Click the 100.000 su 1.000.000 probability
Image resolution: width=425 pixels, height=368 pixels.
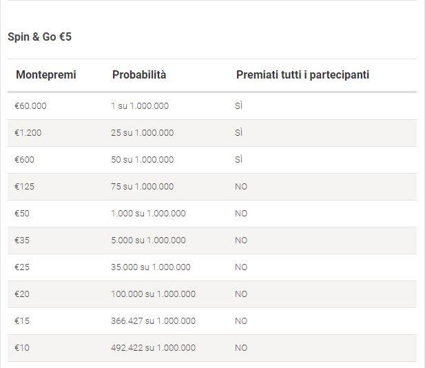pyautogui.click(x=153, y=294)
